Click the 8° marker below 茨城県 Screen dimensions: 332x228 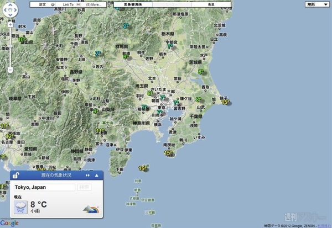pyautogui.click(x=201, y=72)
